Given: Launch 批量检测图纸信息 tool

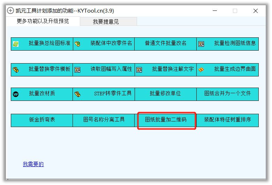Looking at the screenshot, I should 228,44.
